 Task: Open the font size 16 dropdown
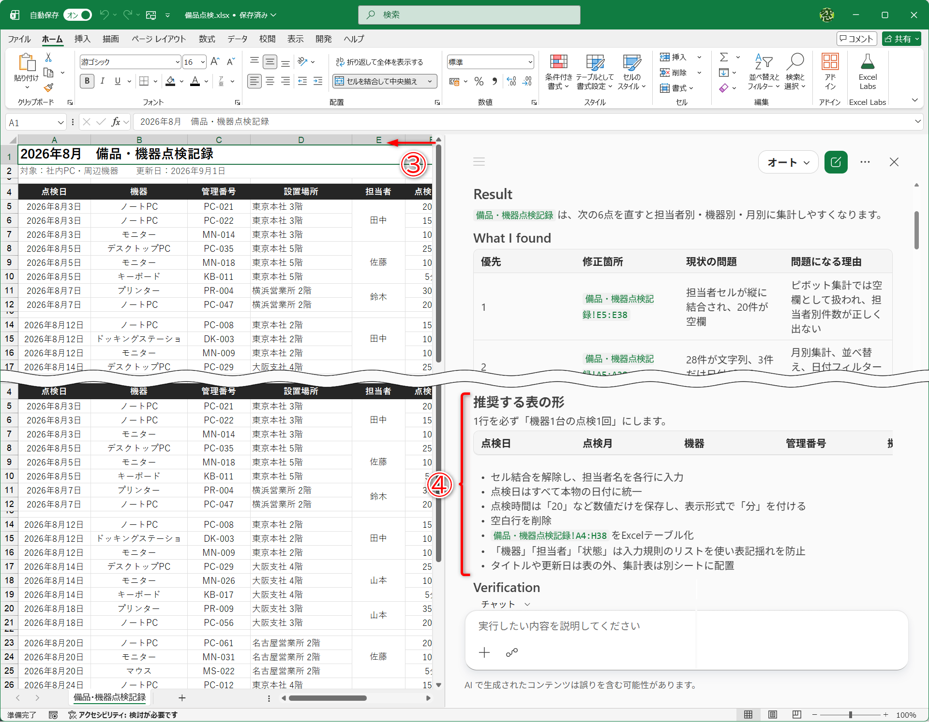click(203, 62)
